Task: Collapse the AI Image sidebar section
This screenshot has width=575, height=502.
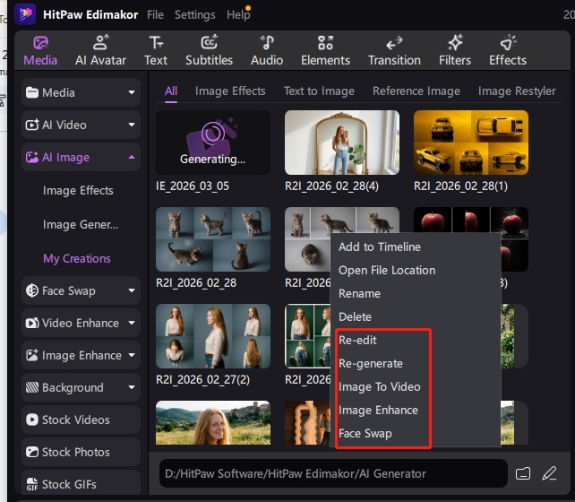Action: click(x=81, y=157)
